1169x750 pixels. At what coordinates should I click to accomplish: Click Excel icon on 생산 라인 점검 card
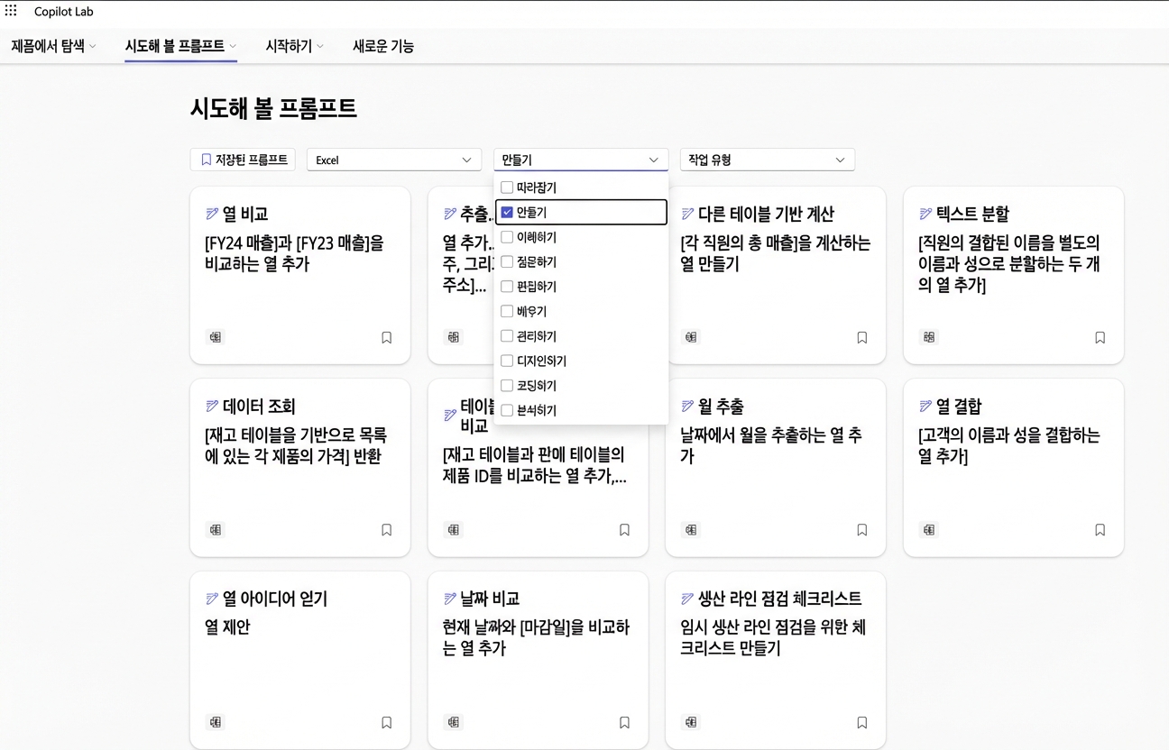click(690, 722)
